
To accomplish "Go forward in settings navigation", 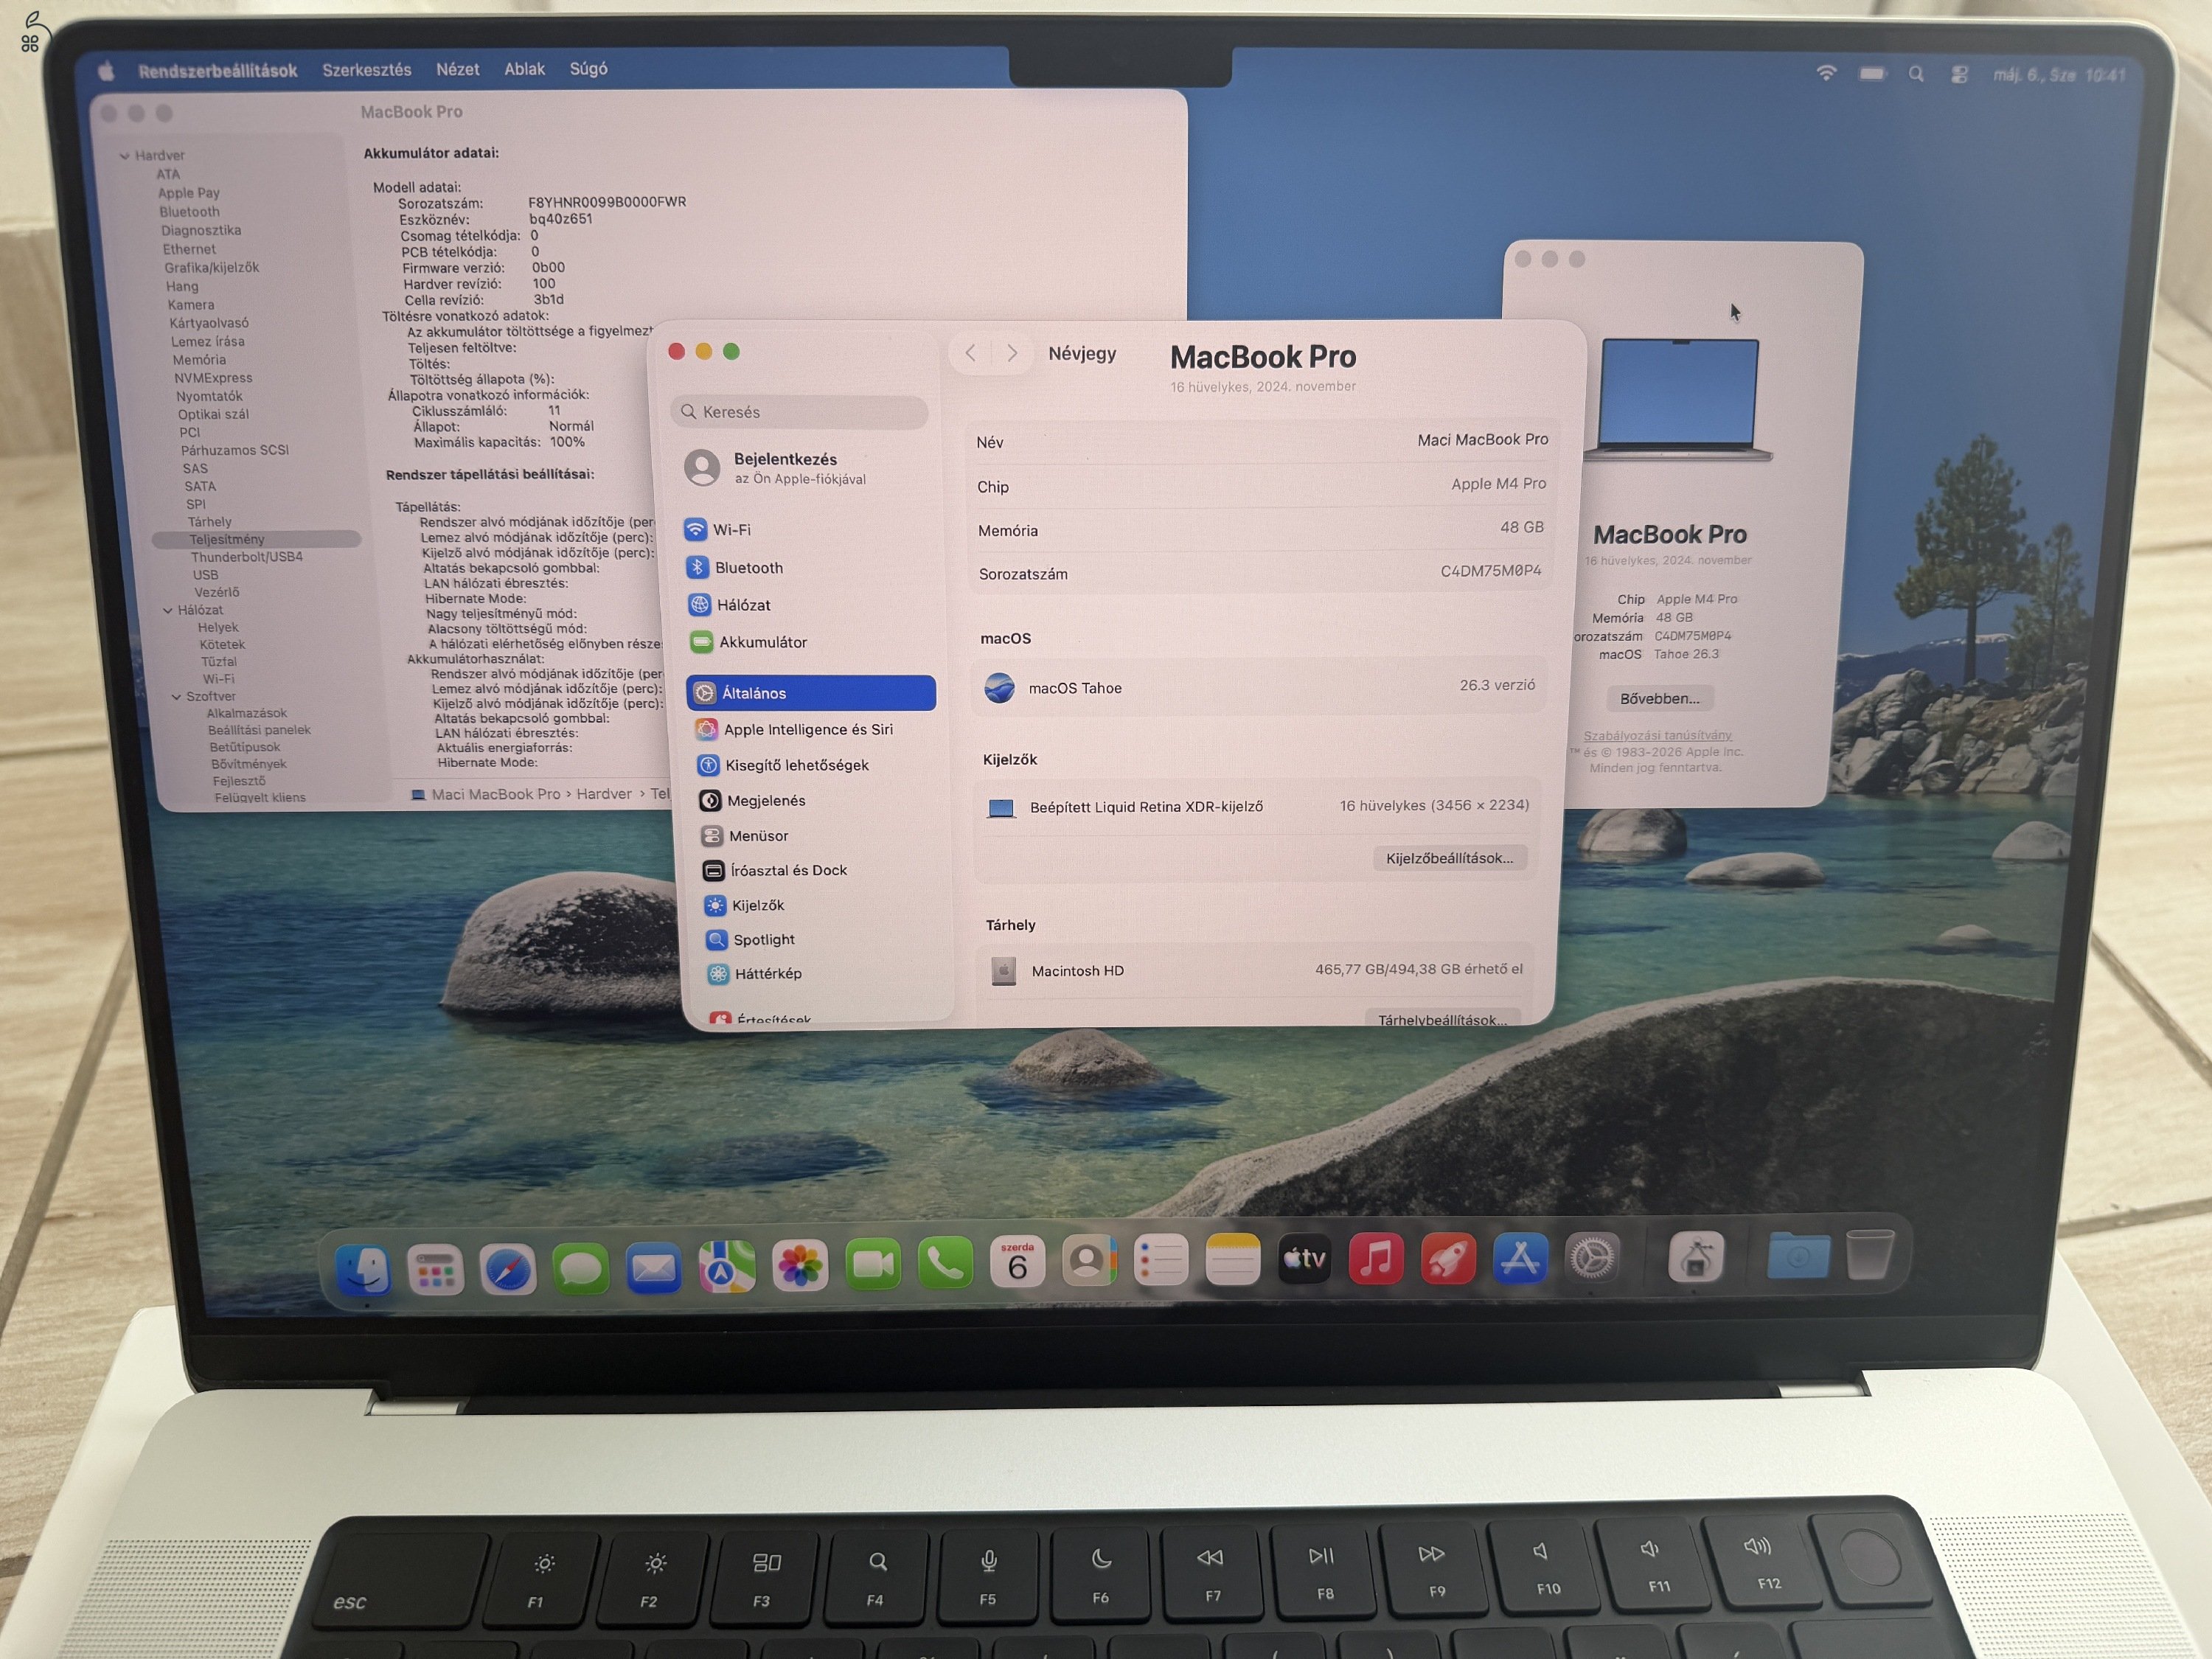I will [1012, 353].
